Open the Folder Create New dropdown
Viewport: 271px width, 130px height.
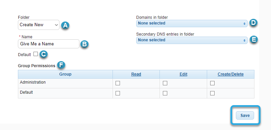39,25
